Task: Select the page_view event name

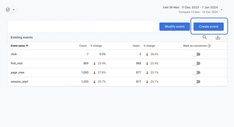Action: click(x=18, y=73)
